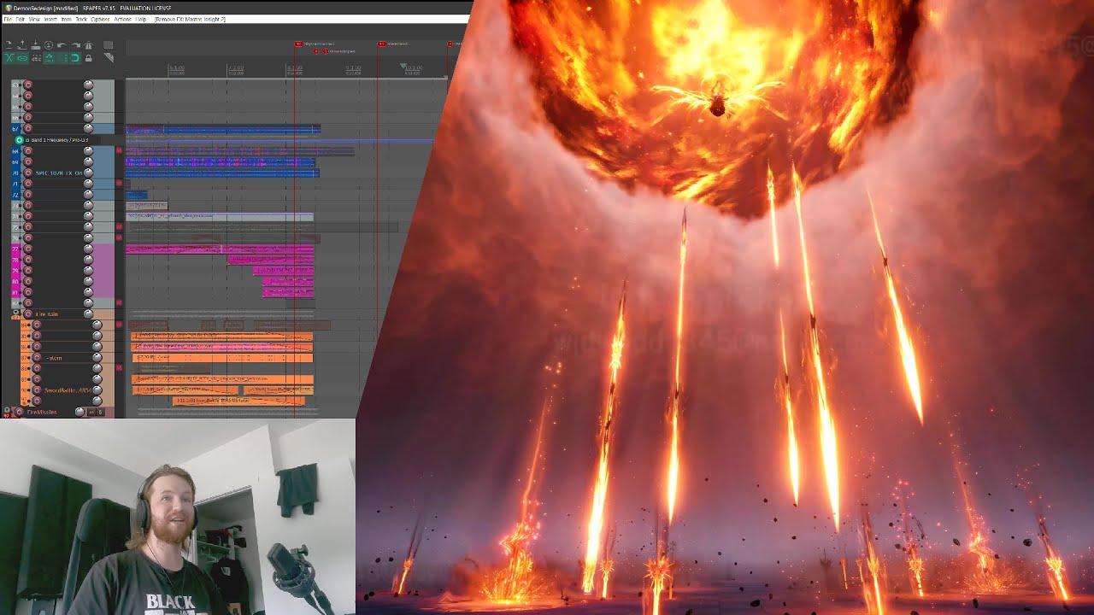The width and height of the screenshot is (1094, 615).
Task: Open the Actions menu
Action: (x=122, y=19)
